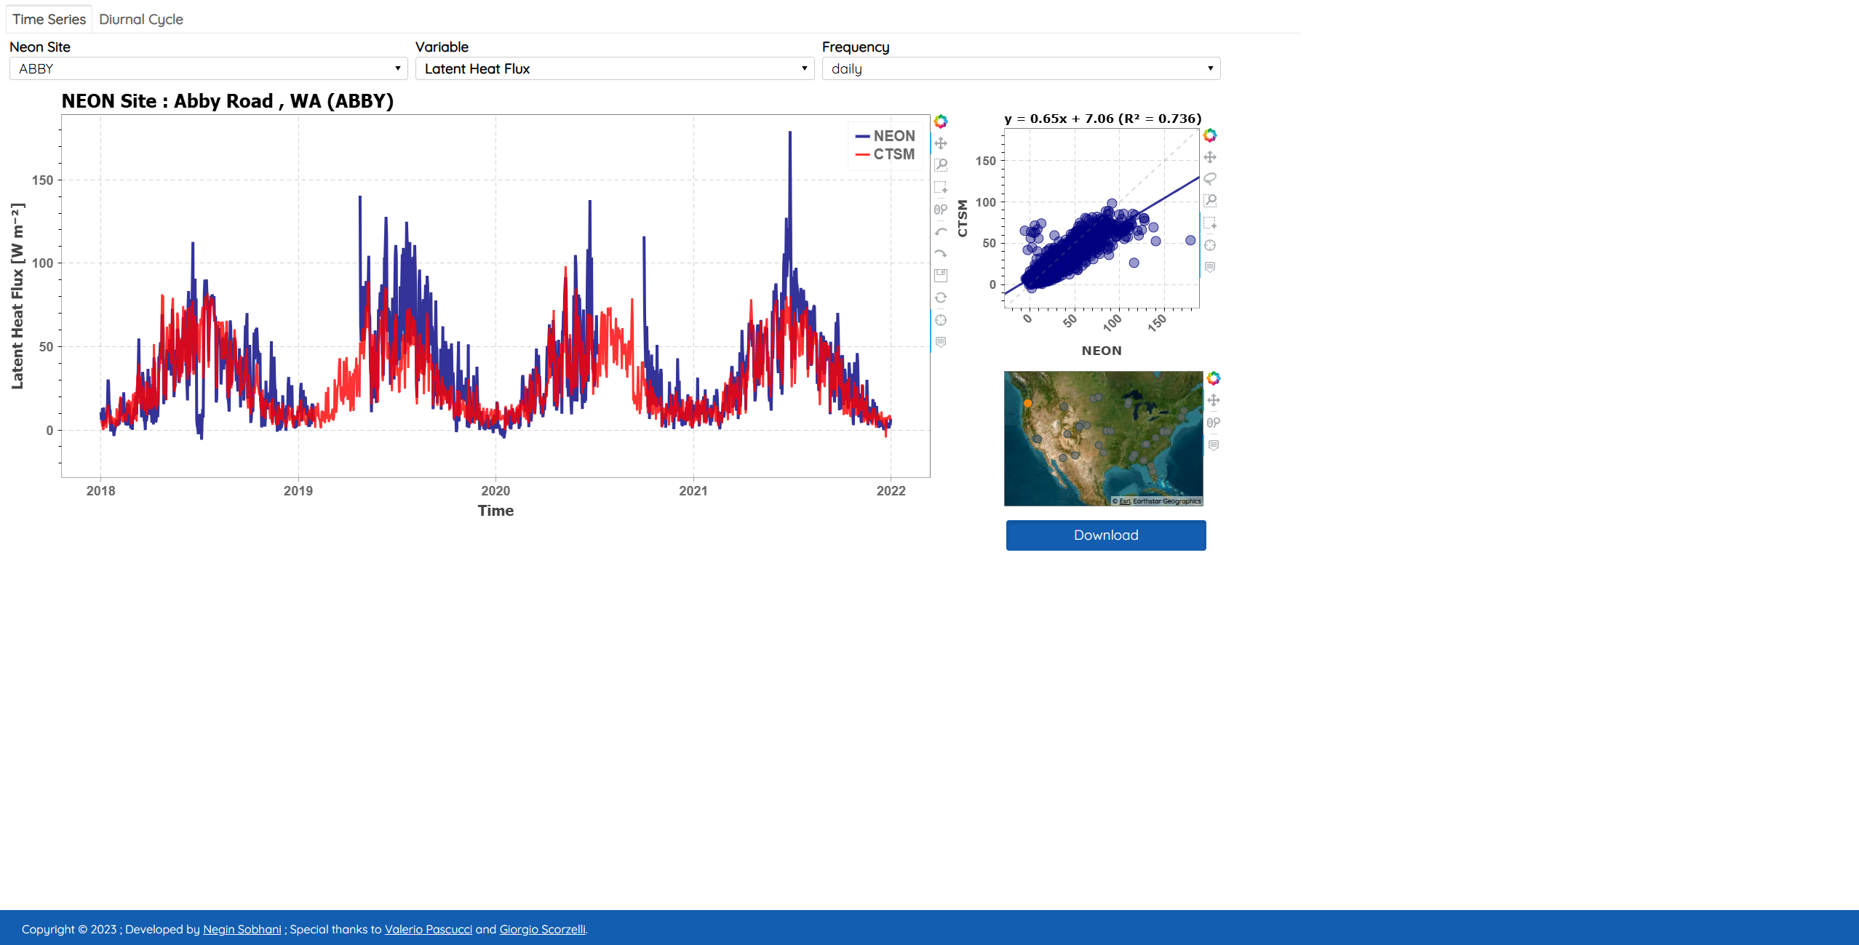The image size is (1859, 945).
Task: Expand the Frequency daily dropdown
Action: [x=1020, y=68]
